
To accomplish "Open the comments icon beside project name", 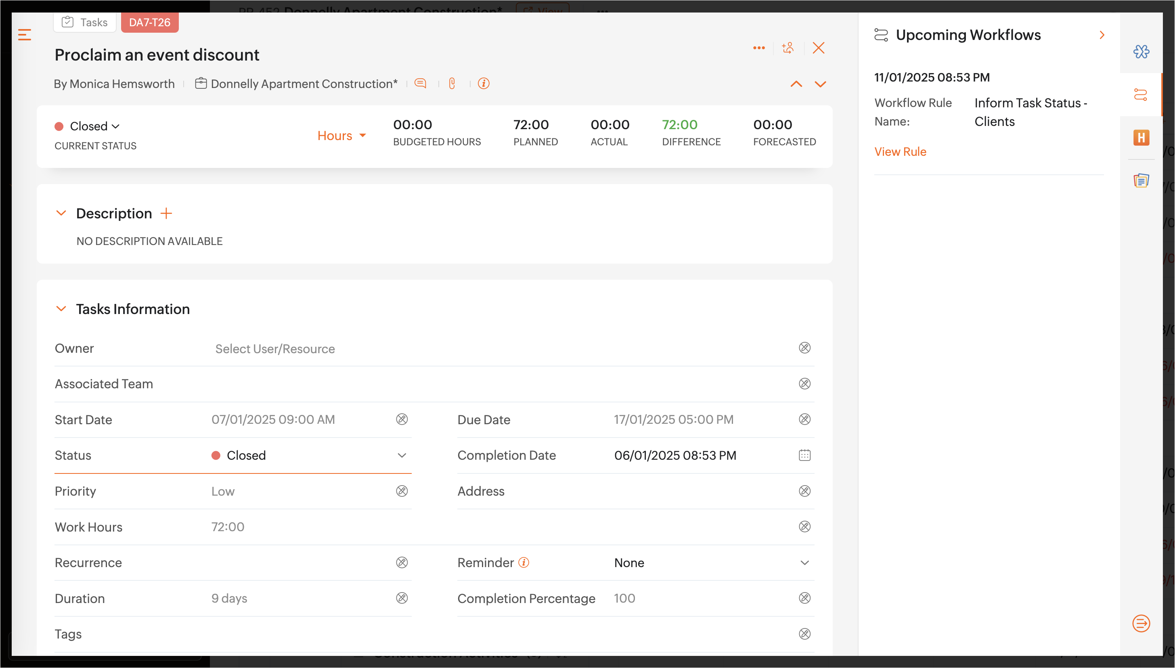I will [420, 83].
